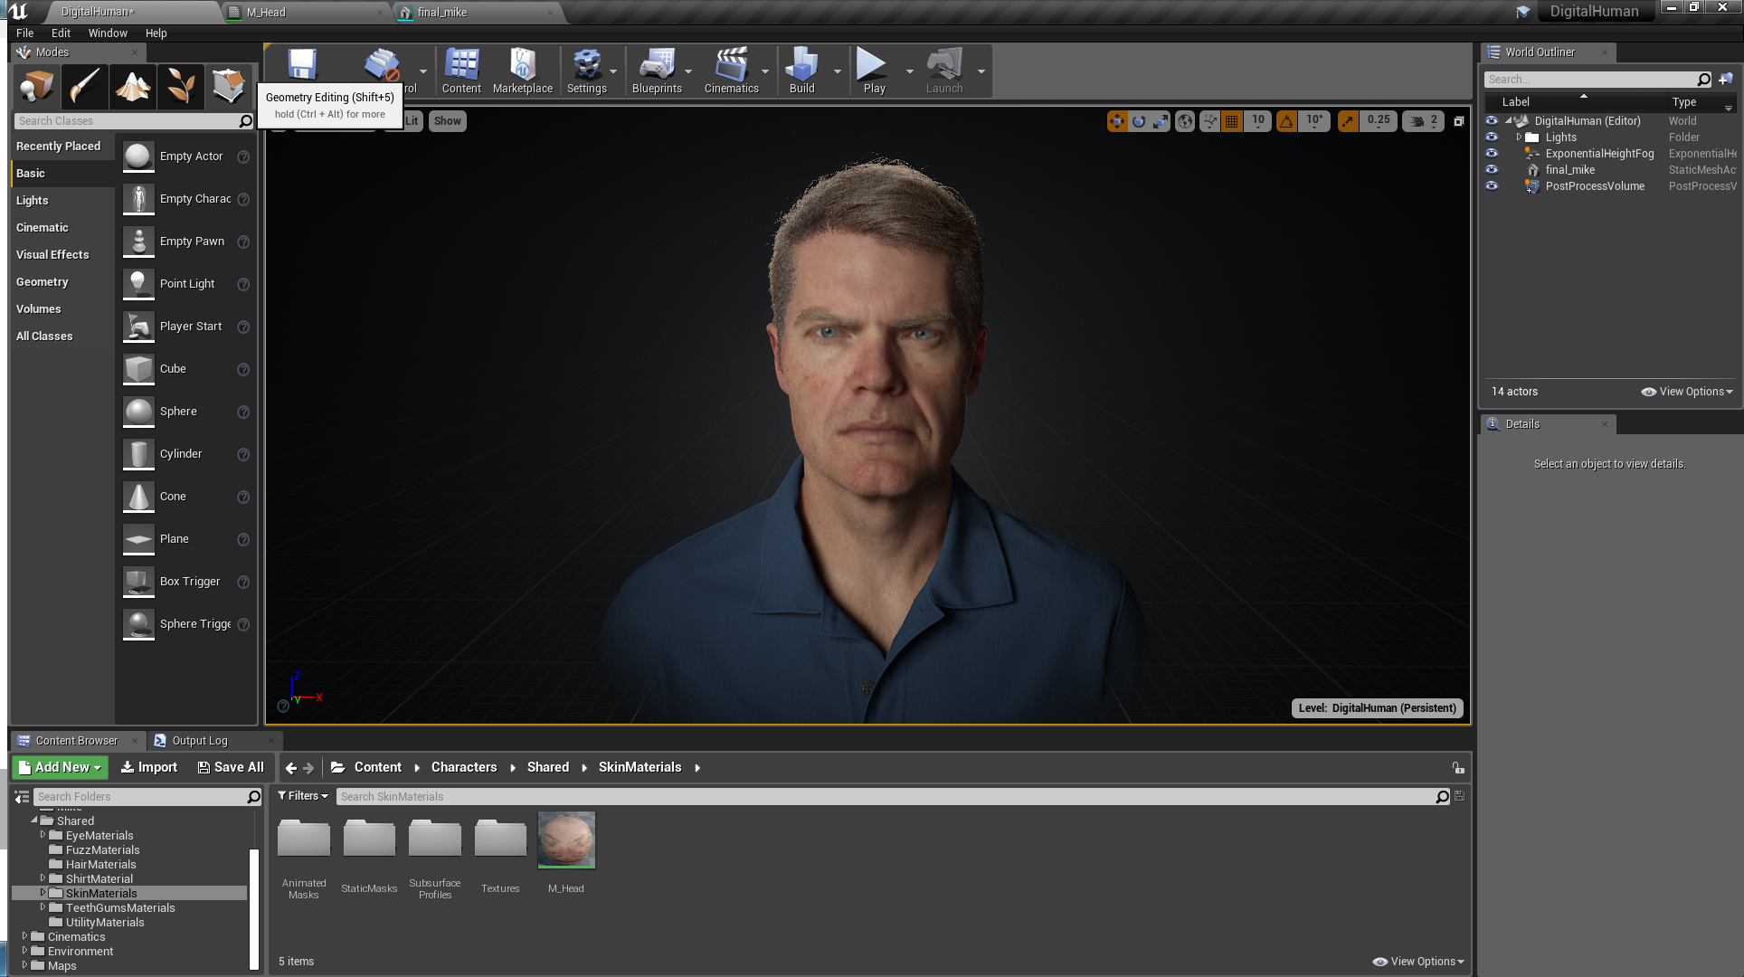Open View Options in World Outliner

click(1687, 392)
